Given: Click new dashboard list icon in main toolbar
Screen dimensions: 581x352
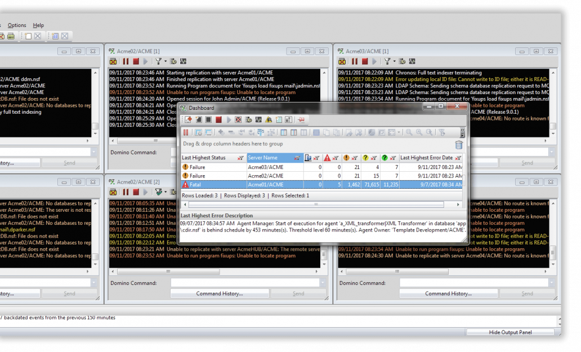Looking at the screenshot, I should tap(55, 36).
